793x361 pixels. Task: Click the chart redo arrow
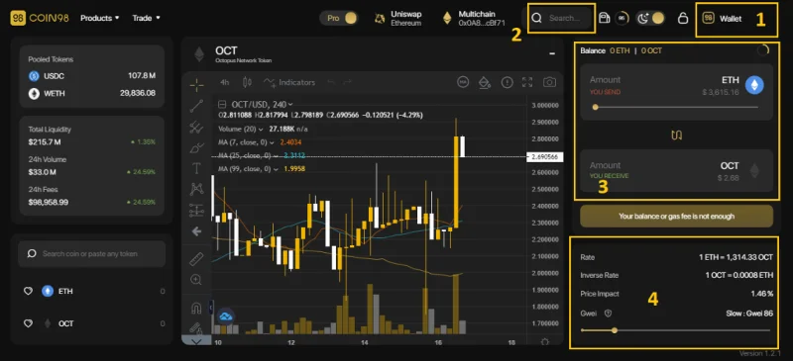point(347,82)
